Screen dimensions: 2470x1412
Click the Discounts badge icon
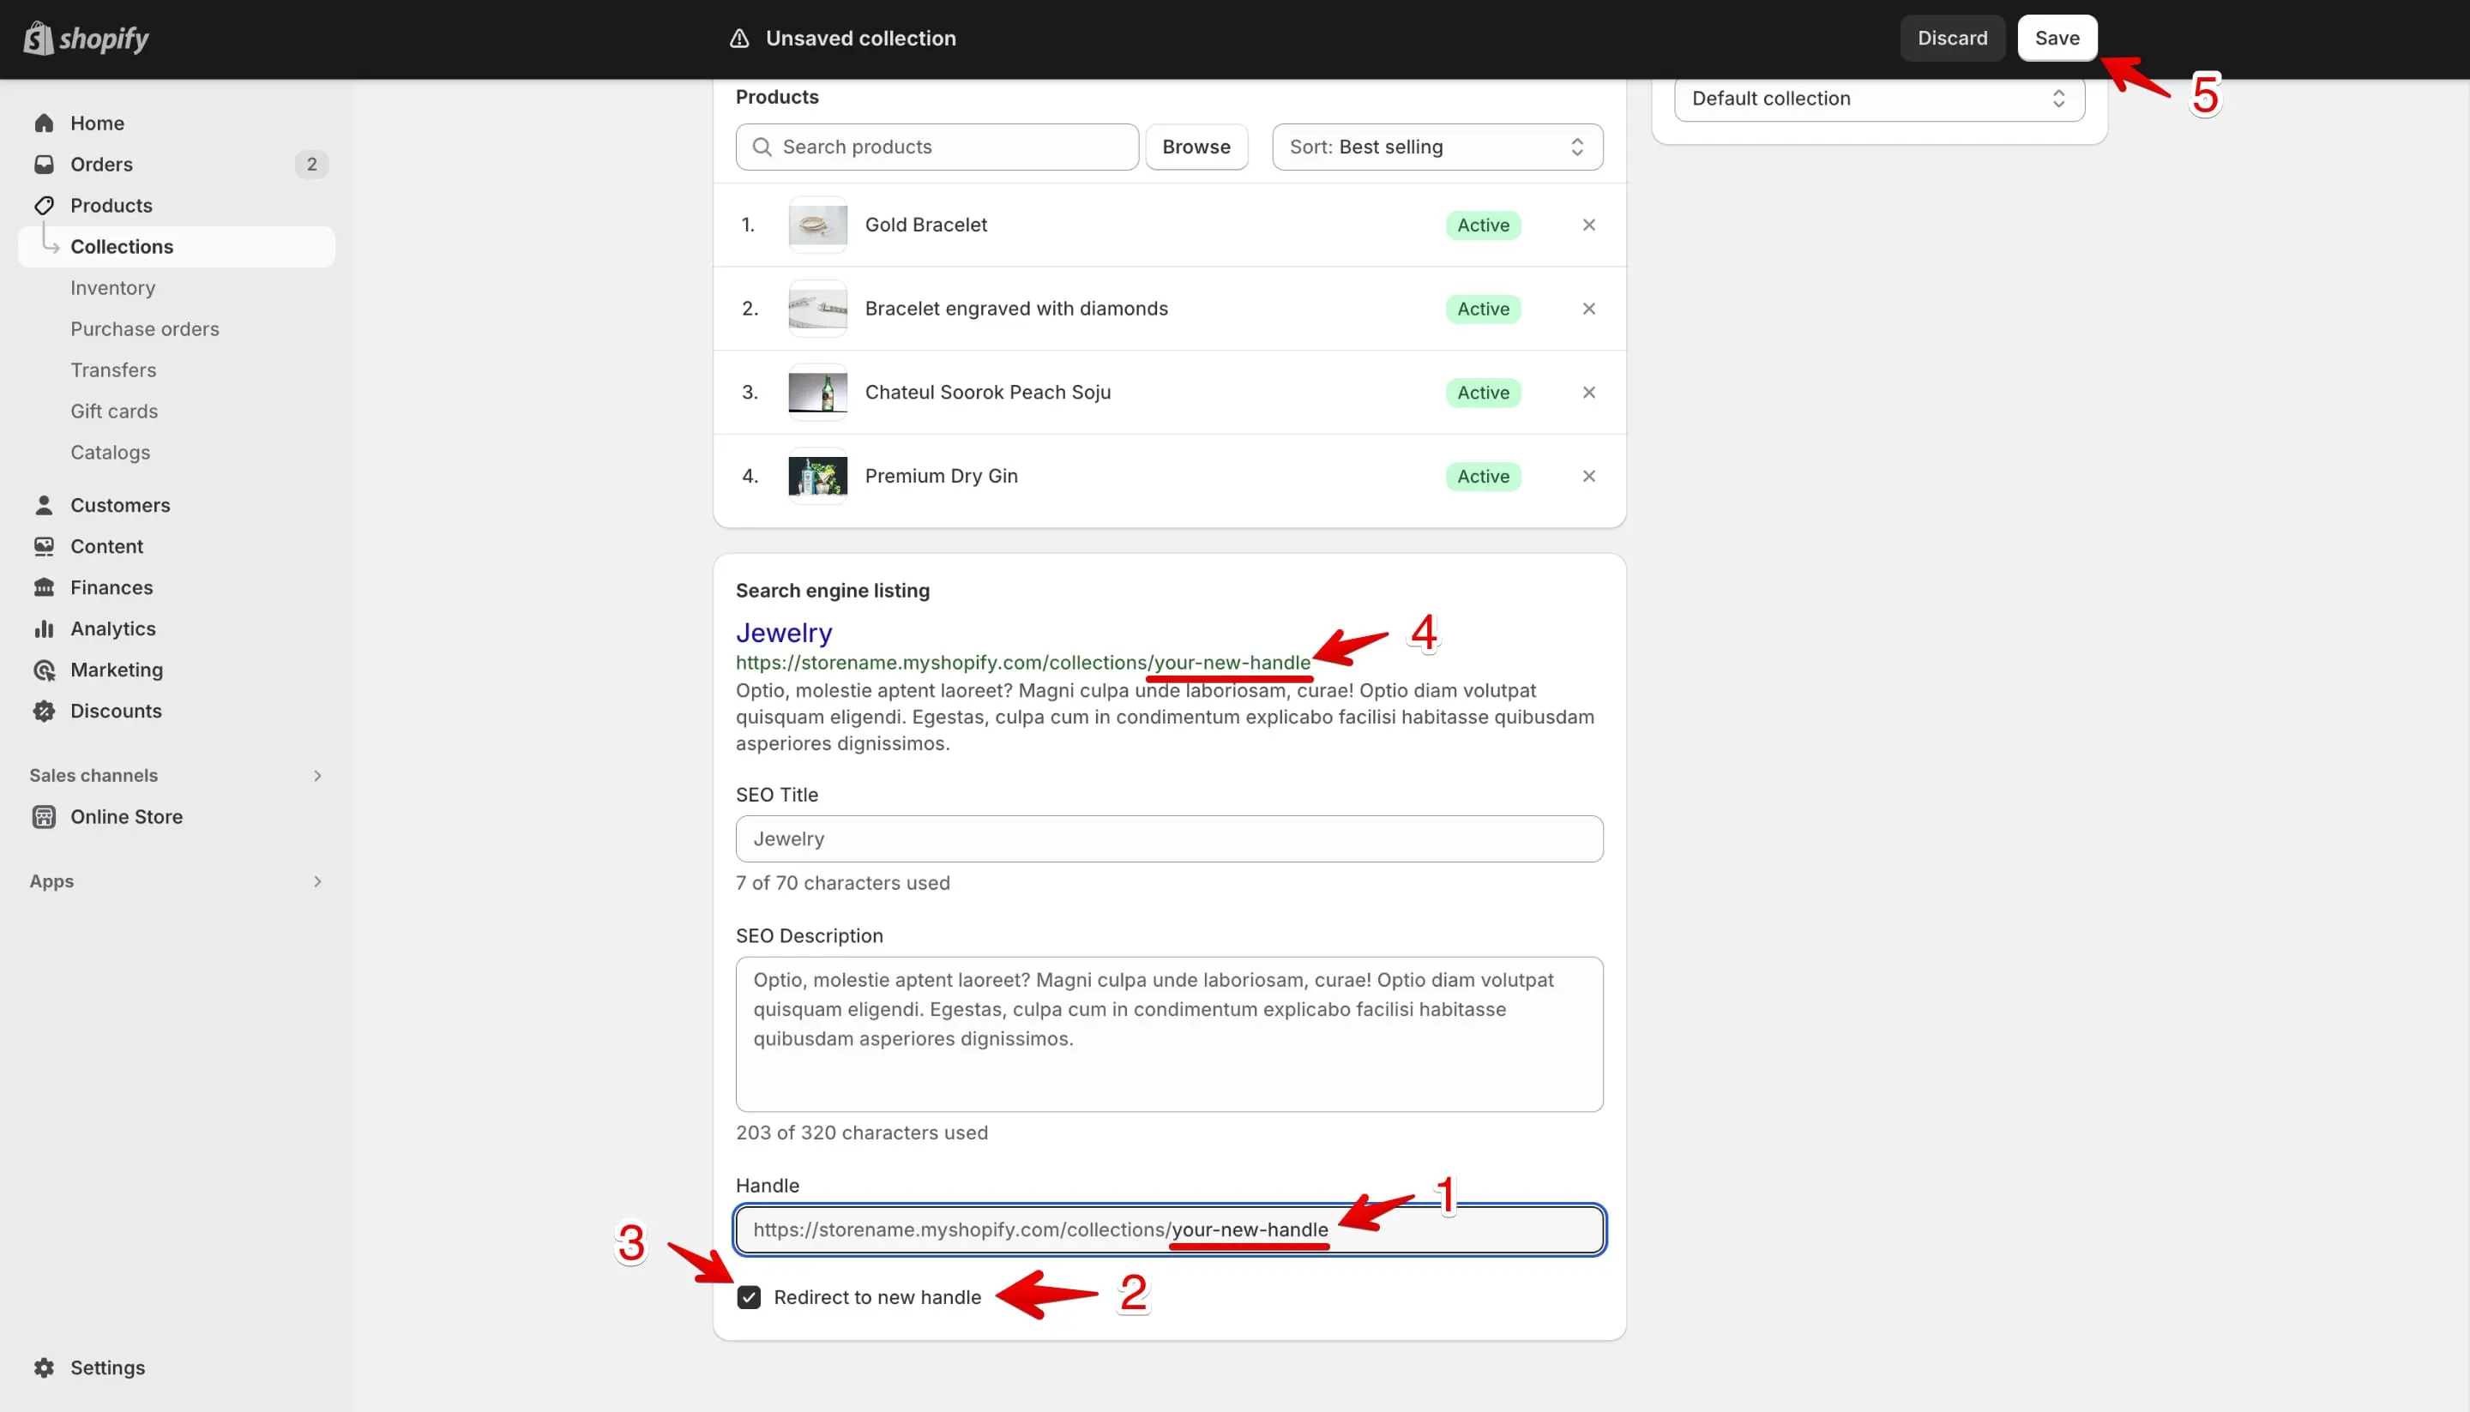tap(44, 711)
